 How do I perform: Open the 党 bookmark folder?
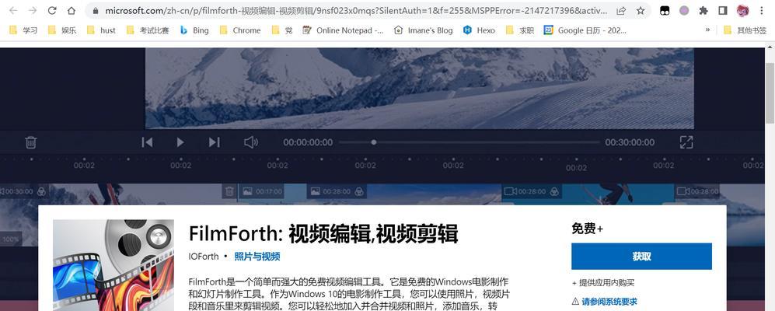(x=282, y=30)
